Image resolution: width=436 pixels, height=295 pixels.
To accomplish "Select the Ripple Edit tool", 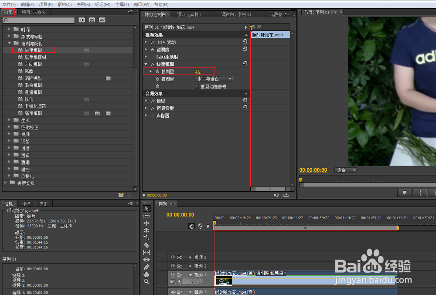I will (146, 223).
